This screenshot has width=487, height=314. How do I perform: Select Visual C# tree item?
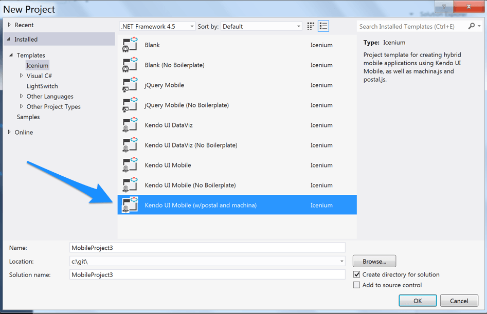pyautogui.click(x=39, y=76)
